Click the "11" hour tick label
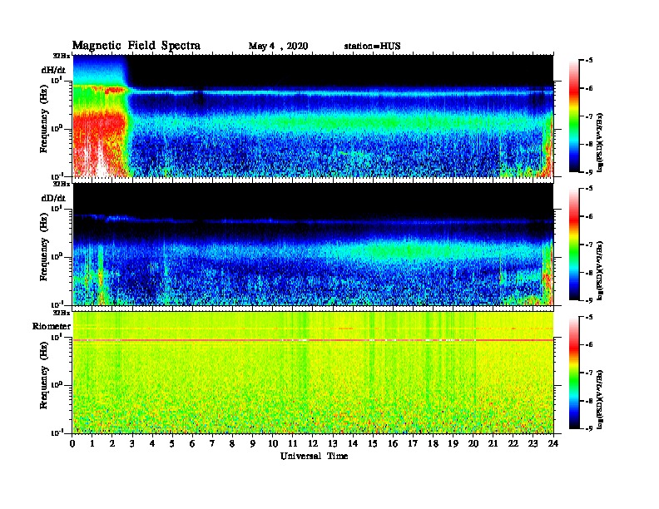Screen dimensions: 659x509 click(x=293, y=444)
